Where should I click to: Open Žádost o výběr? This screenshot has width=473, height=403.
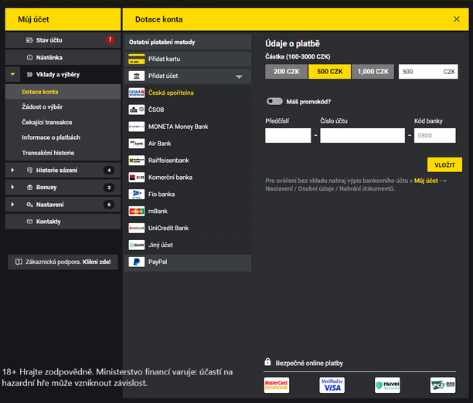point(42,107)
